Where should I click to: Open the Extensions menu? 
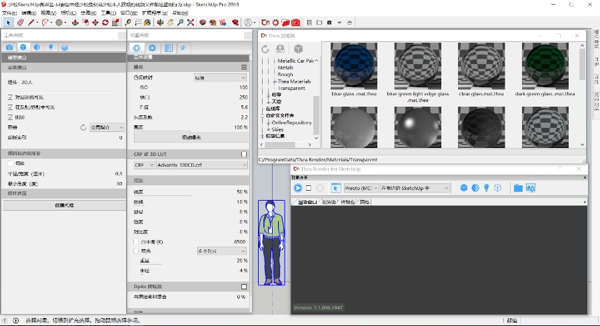point(155,13)
